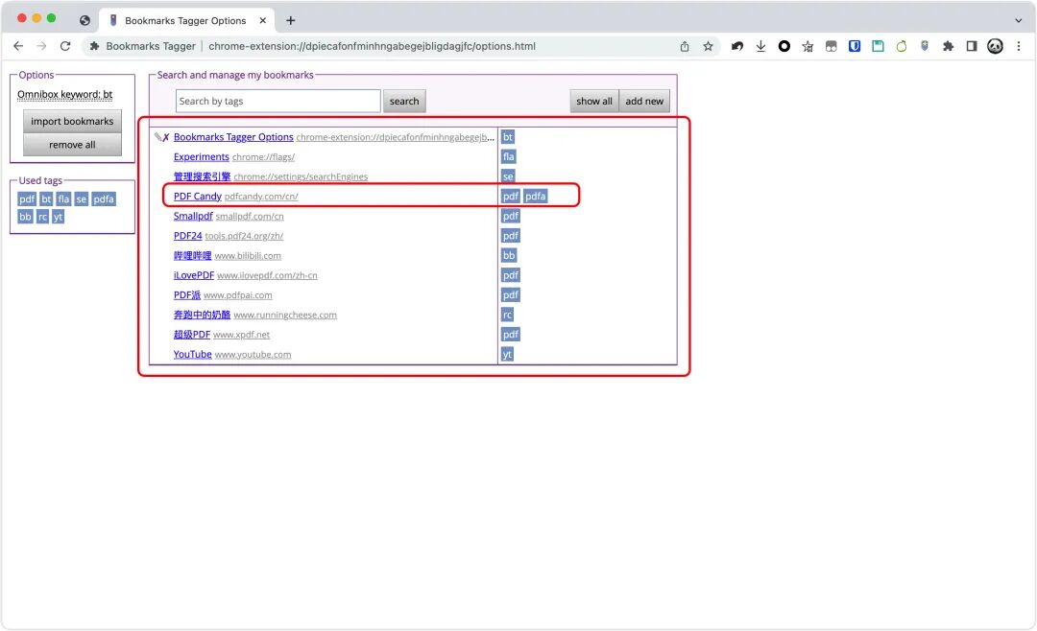
Task: Close the Bookmarks Tagger Options tab
Action: point(262,20)
